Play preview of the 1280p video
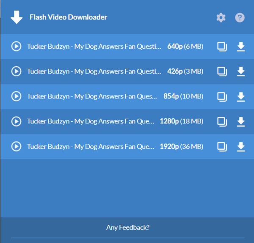 click(16, 121)
